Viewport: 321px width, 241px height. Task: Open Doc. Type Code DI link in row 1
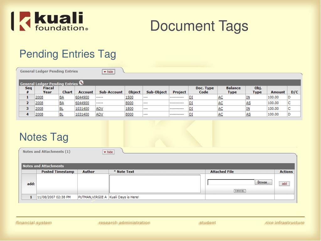tap(191, 97)
